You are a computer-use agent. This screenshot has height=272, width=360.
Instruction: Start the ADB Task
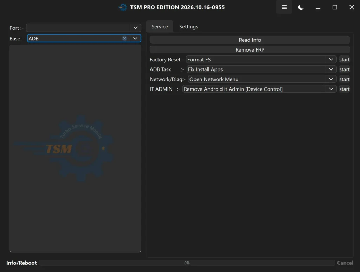tap(345, 69)
